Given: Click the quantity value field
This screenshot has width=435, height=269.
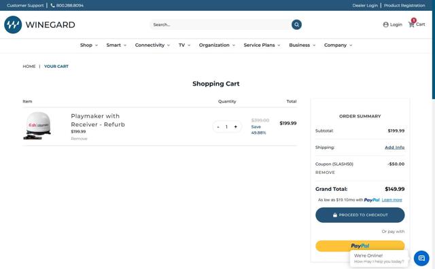Looking at the screenshot, I should point(226,127).
